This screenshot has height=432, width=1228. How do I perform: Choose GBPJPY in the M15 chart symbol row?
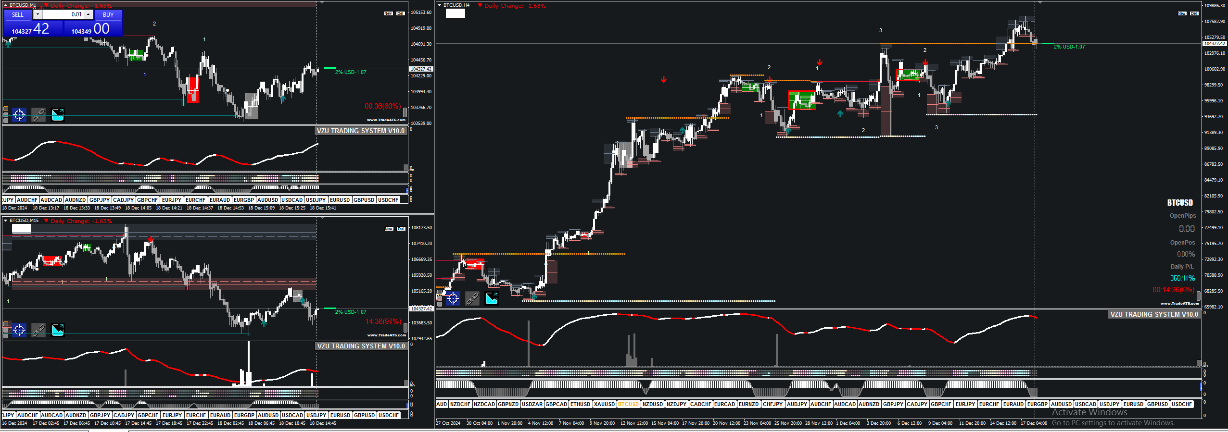point(100,415)
